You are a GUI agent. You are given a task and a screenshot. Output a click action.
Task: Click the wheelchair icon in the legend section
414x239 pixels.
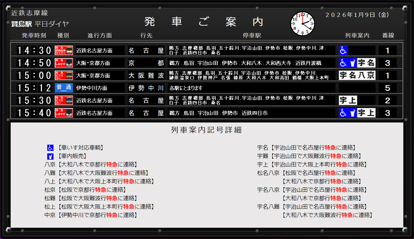[x=50, y=148]
